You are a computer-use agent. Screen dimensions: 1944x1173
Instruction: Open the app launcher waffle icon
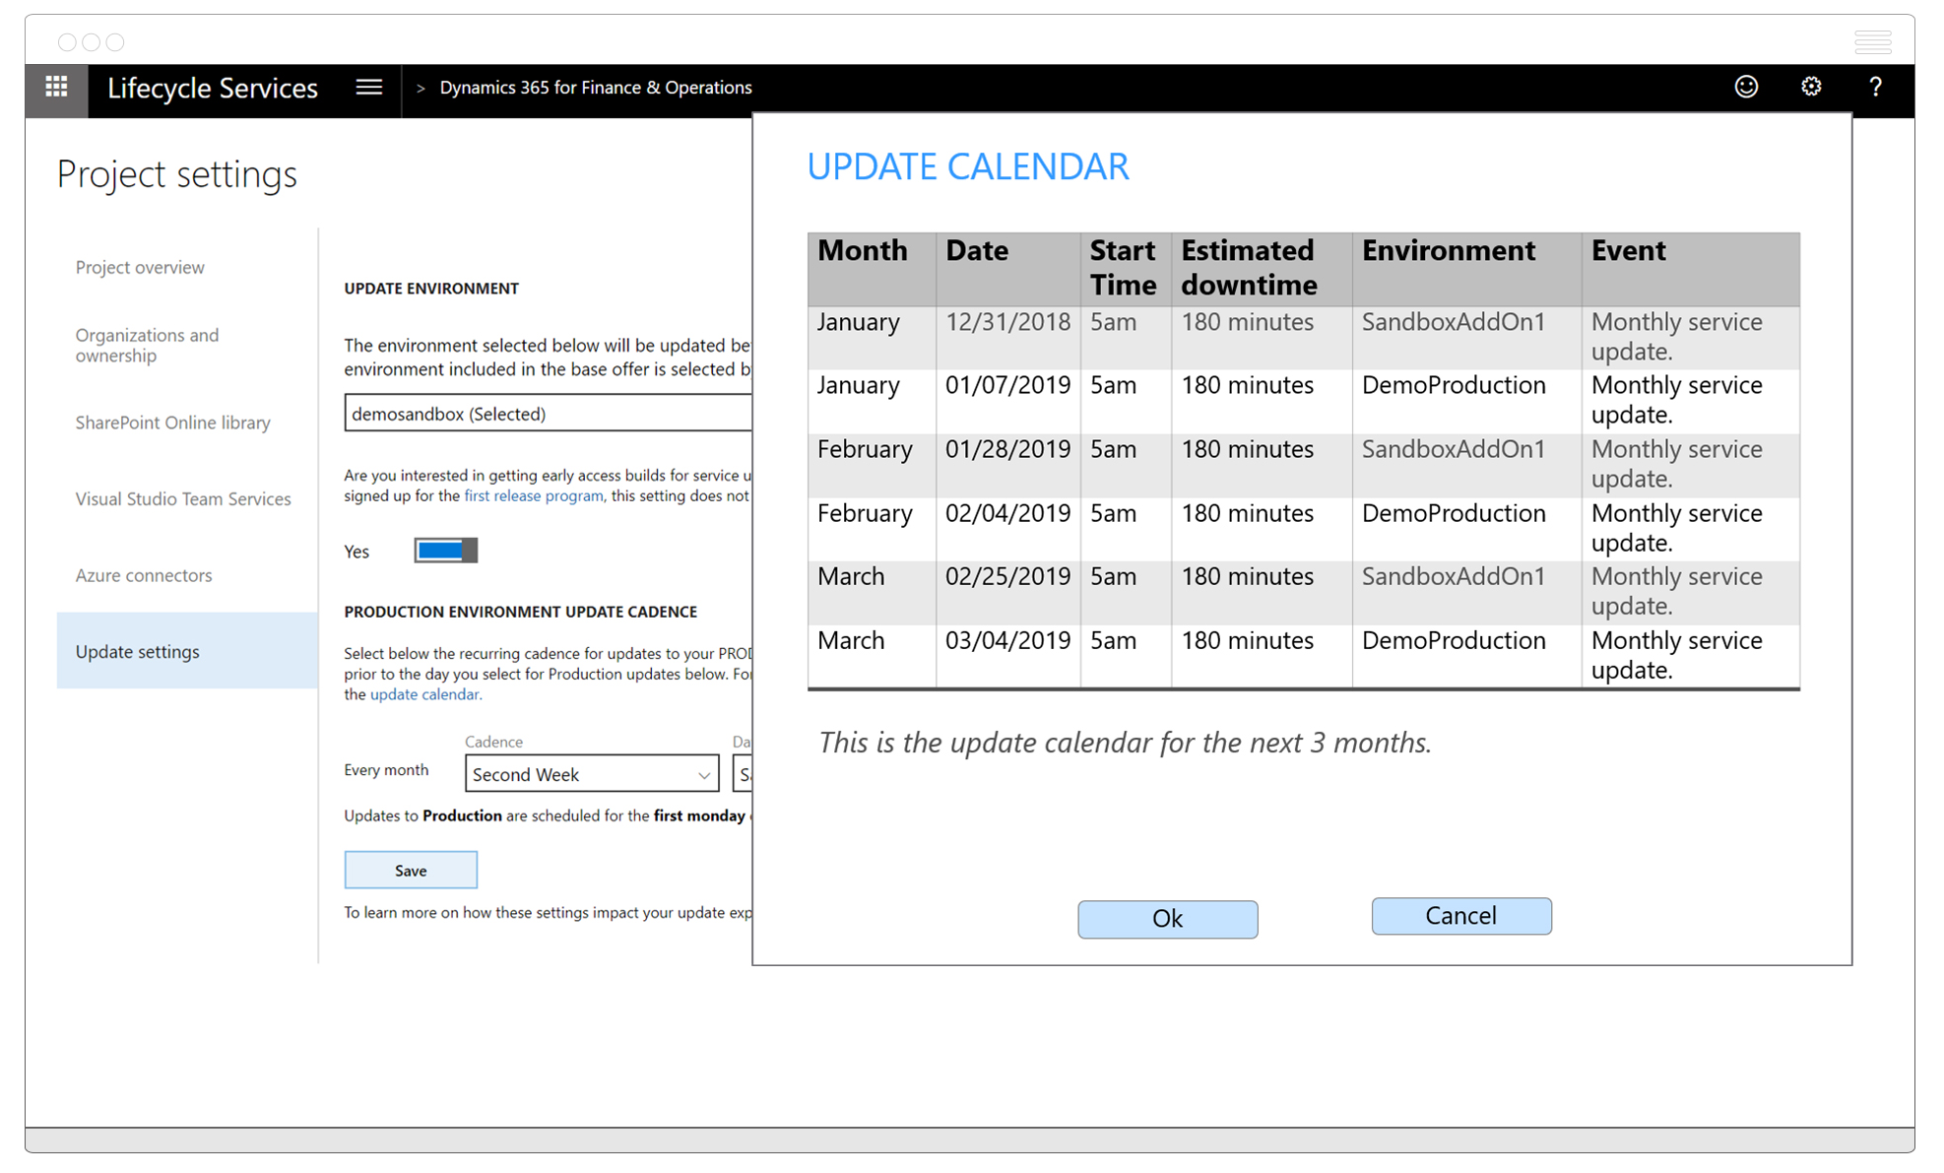click(56, 88)
